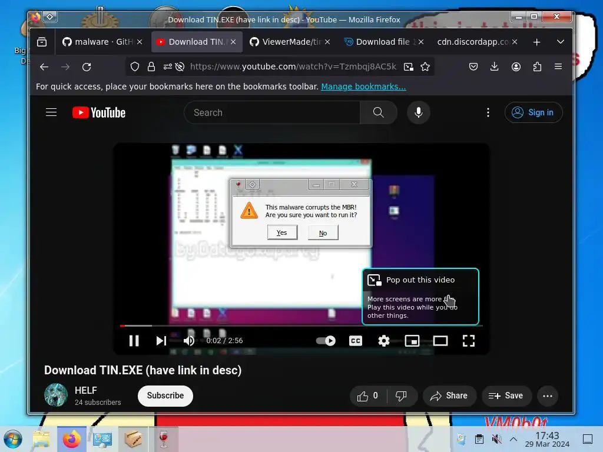Toggle YouTube autoplay switch
The width and height of the screenshot is (603, 452).
[x=326, y=341]
